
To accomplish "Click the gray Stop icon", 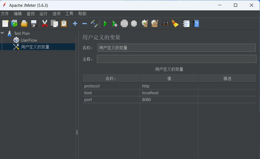I will coord(124,23).
